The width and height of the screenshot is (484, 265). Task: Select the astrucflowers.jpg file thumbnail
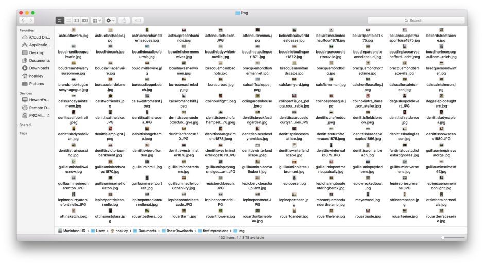(74, 30)
